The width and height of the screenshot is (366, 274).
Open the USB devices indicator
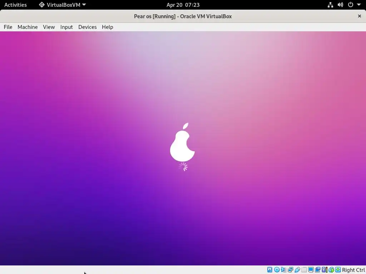coord(297,270)
